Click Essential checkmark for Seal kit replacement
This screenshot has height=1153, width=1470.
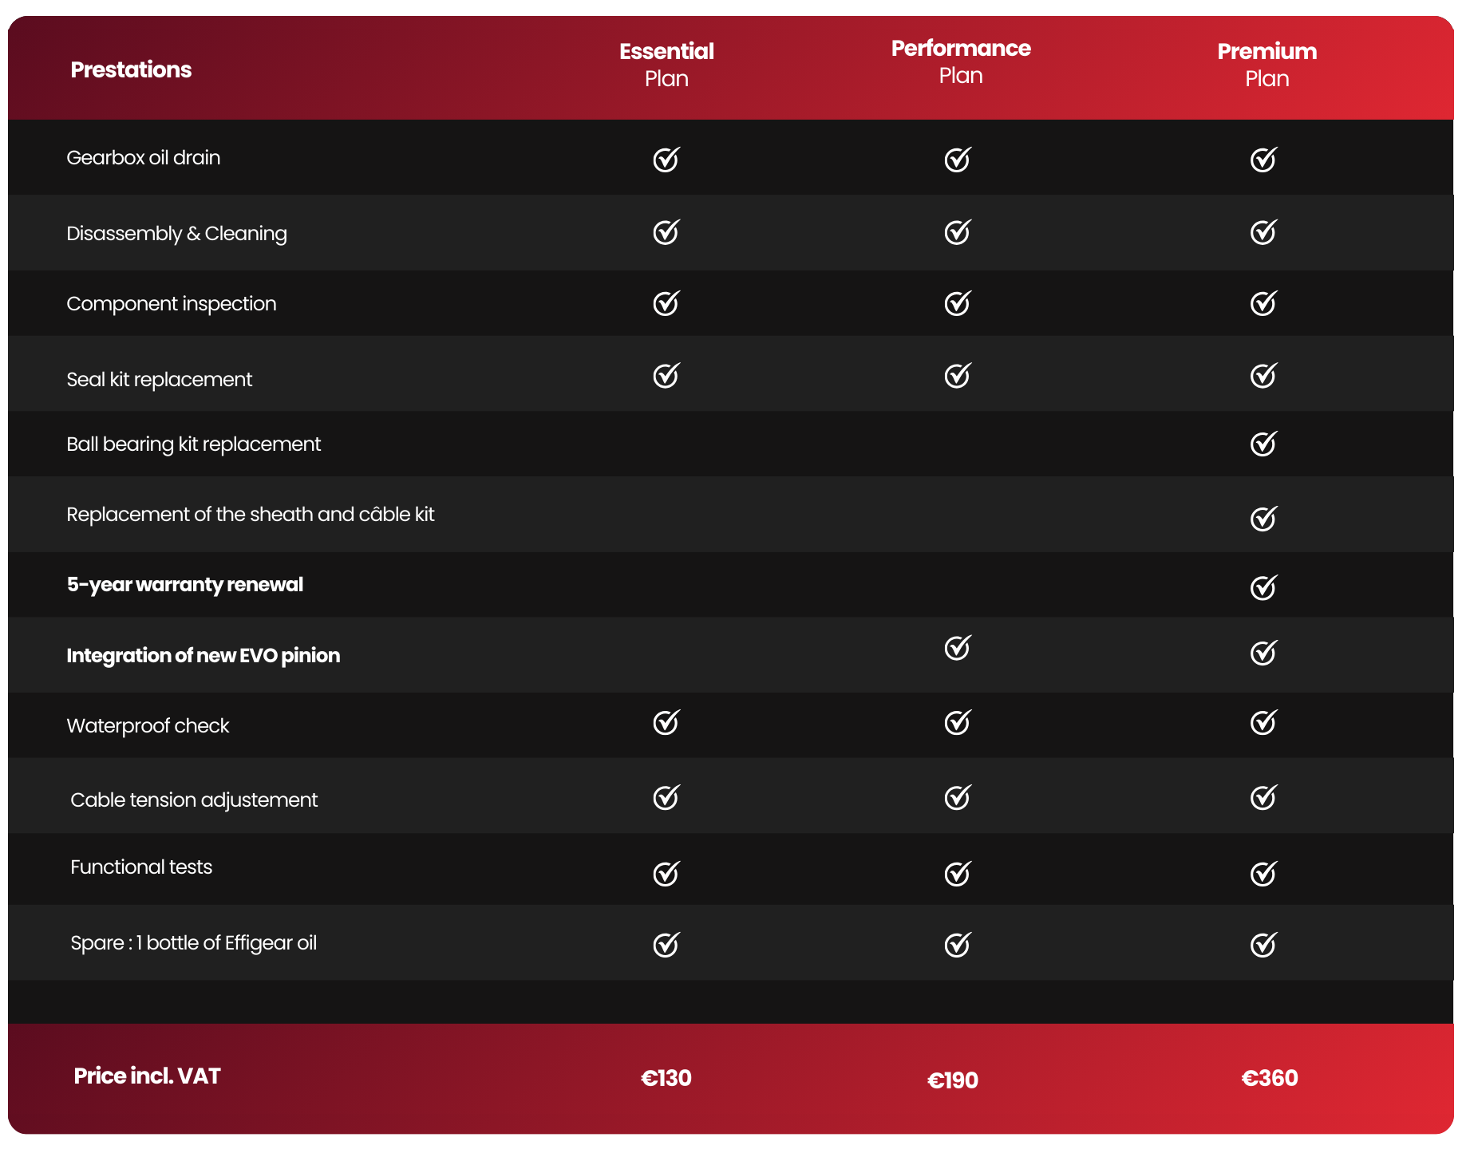(x=666, y=375)
